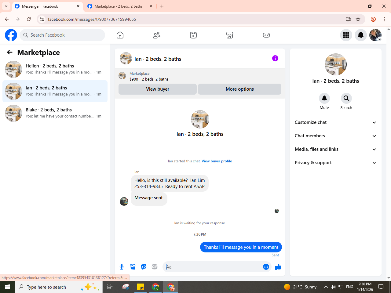Click the install app icon in address bar

click(x=348, y=19)
